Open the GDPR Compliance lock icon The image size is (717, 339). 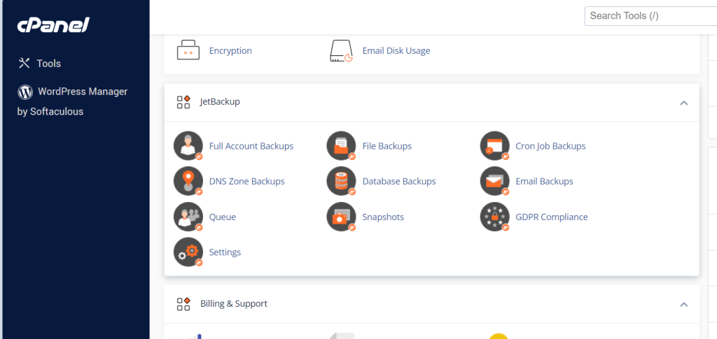495,217
